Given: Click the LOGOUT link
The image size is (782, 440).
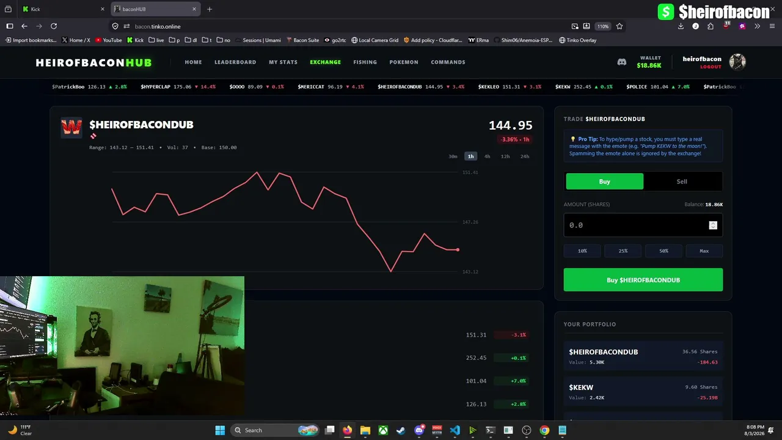Looking at the screenshot, I should (711, 67).
